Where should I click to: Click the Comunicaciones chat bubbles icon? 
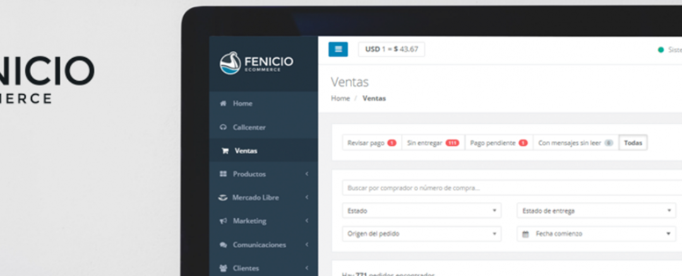pyautogui.click(x=223, y=244)
